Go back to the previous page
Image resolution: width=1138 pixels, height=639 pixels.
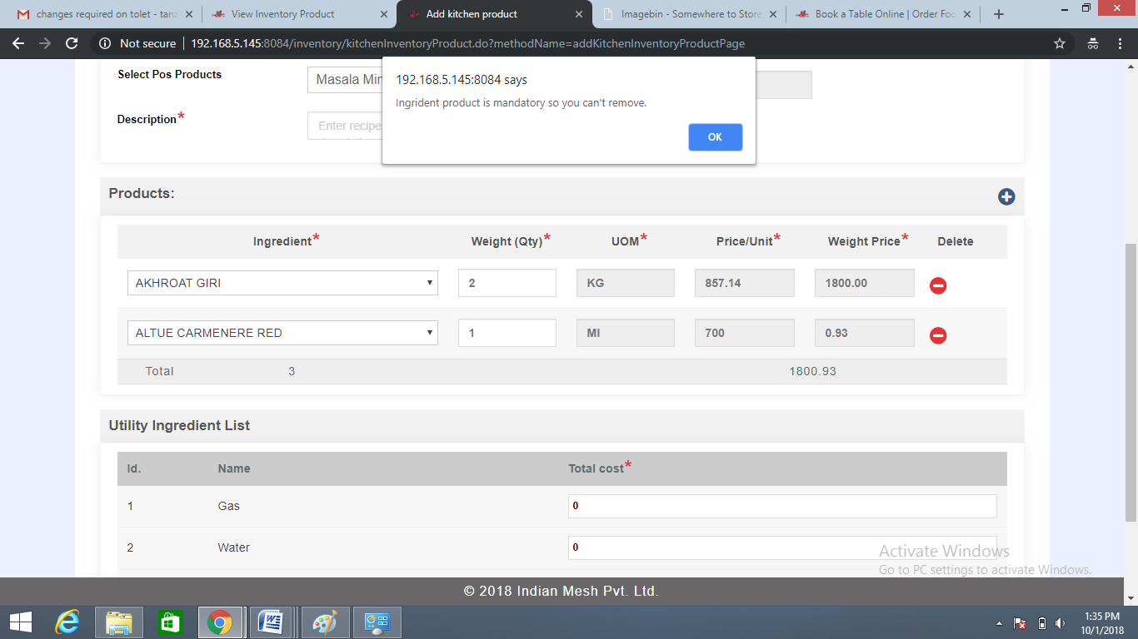tap(18, 43)
